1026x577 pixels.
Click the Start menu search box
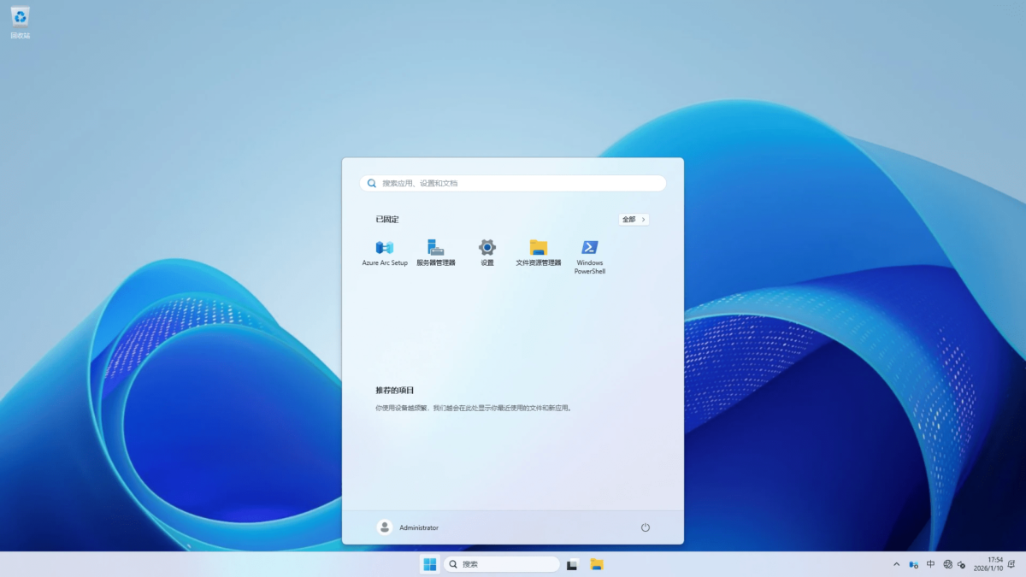[512, 183]
